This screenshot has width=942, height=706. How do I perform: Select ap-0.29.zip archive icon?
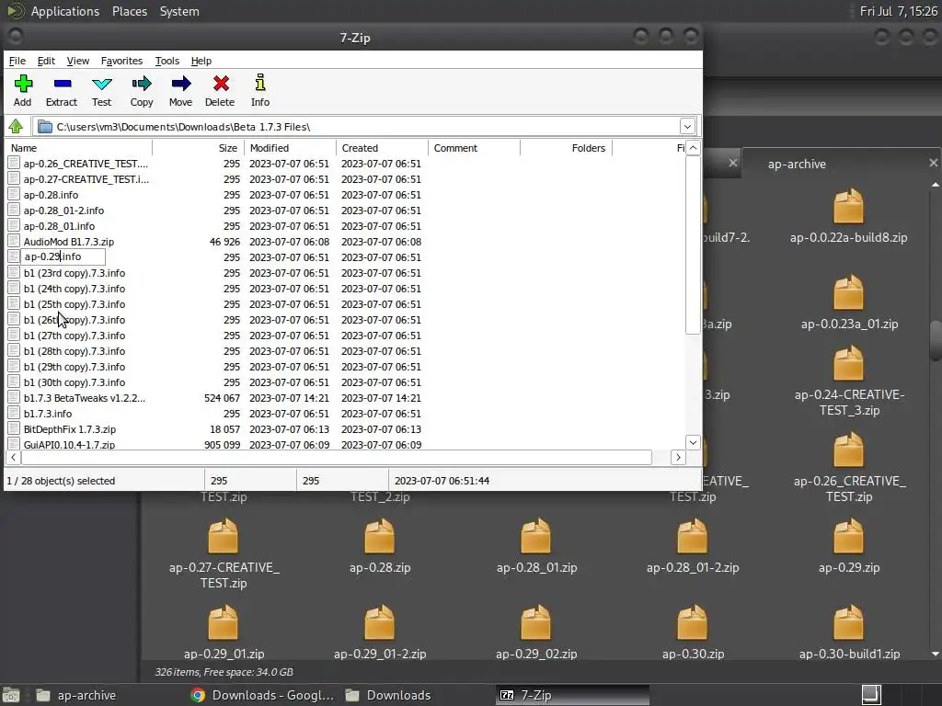[848, 537]
